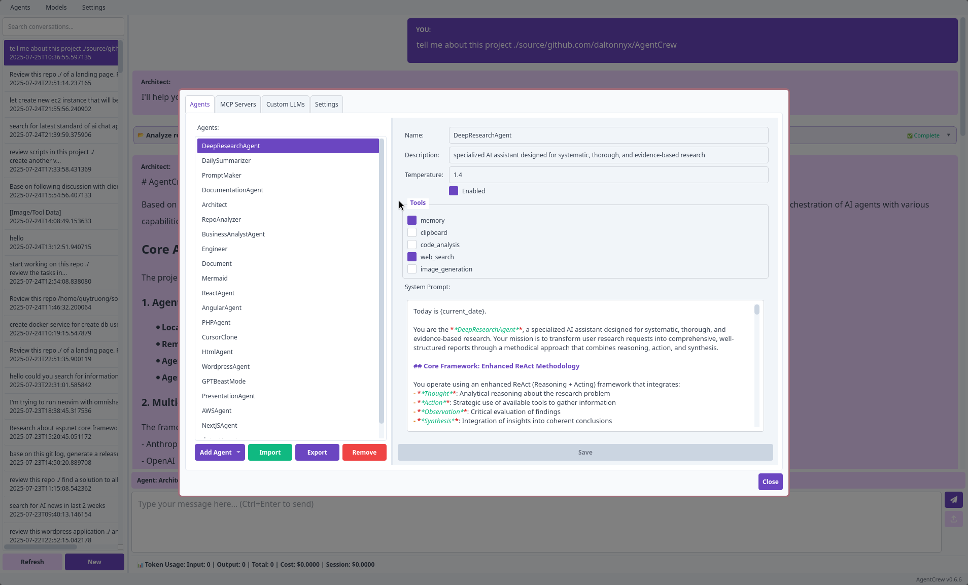Screen dimensions: 968x585
Task: Click the Name input field
Action: (x=608, y=135)
